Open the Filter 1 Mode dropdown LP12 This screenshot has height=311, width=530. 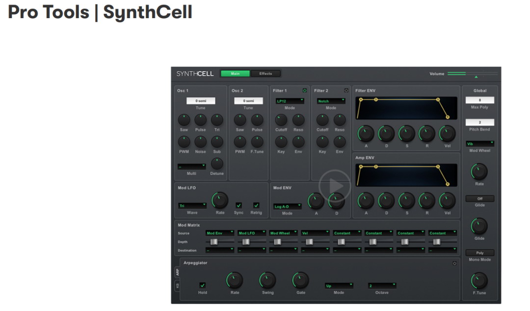(x=290, y=101)
